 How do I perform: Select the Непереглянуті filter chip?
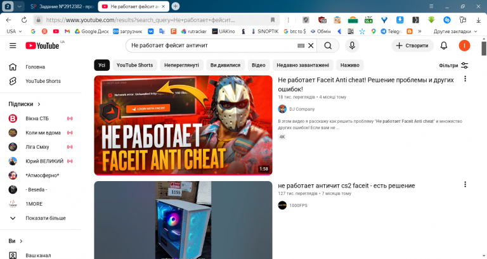pyautogui.click(x=182, y=65)
